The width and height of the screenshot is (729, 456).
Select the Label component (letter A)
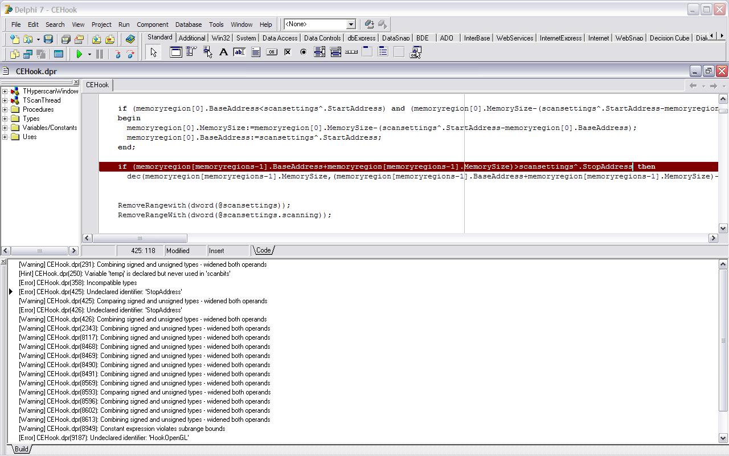pyautogui.click(x=223, y=52)
